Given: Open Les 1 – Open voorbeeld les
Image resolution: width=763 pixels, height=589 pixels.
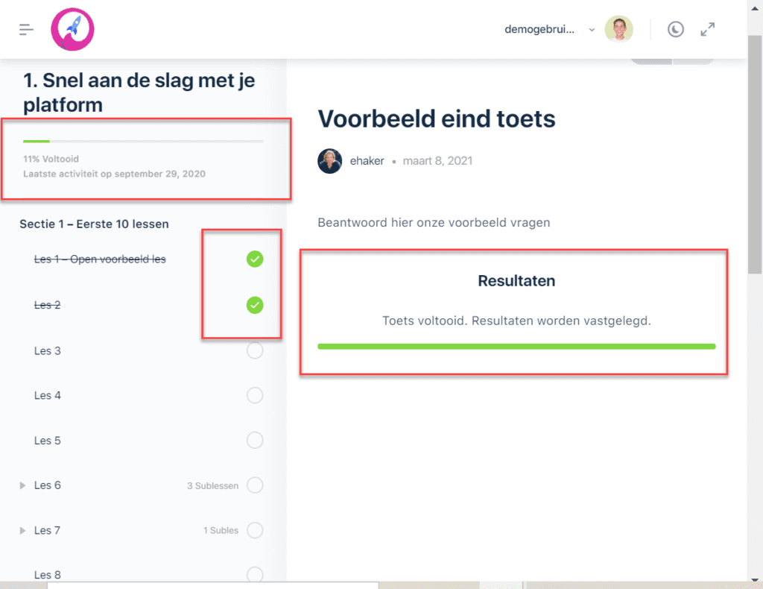Looking at the screenshot, I should coord(100,259).
